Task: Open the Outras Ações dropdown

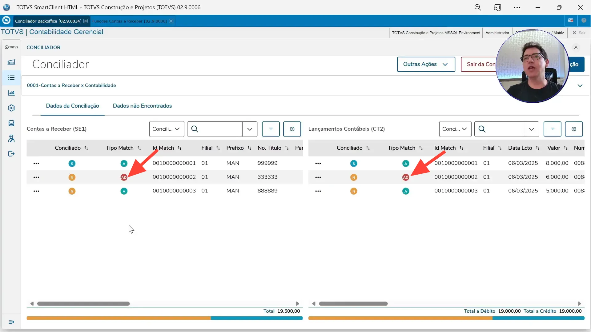Action: 426,64
